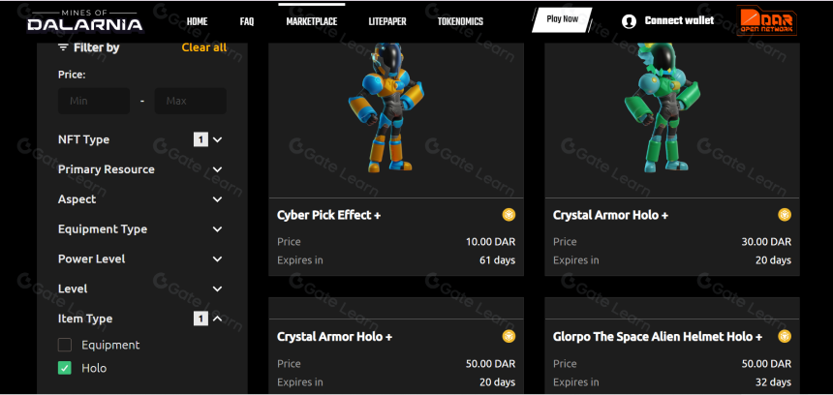Image resolution: width=833 pixels, height=395 pixels.
Task: Open the LITEPAPER link
Action: click(387, 21)
